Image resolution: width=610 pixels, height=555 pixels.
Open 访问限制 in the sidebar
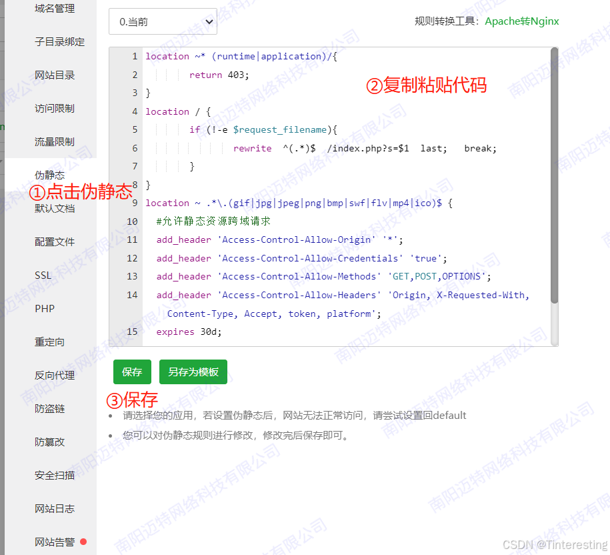[x=55, y=109]
